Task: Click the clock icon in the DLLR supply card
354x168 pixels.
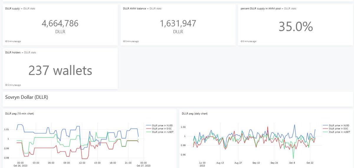Action: [x=6, y=41]
